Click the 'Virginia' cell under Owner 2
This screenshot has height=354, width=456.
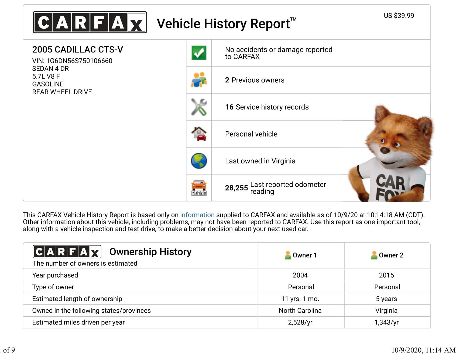point(386,311)
